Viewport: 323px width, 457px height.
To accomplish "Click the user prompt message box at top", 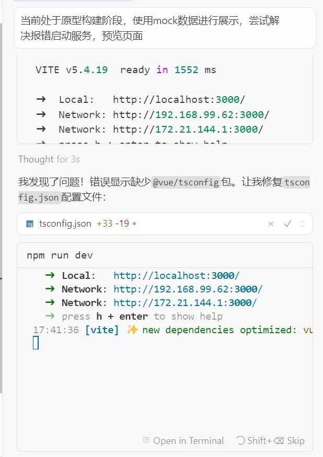I will (x=165, y=28).
